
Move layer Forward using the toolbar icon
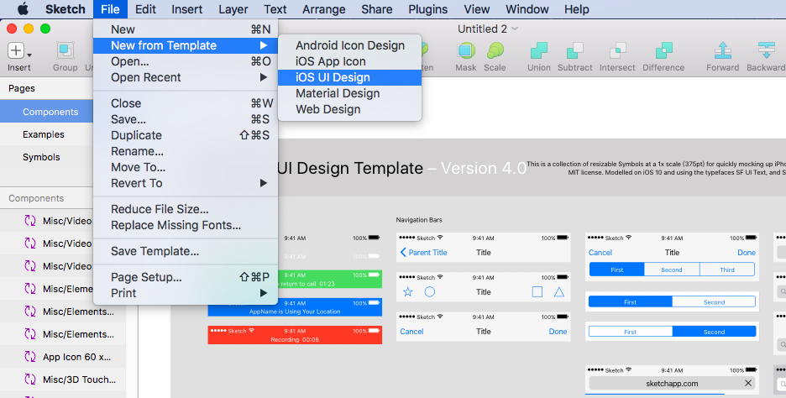[x=723, y=50]
